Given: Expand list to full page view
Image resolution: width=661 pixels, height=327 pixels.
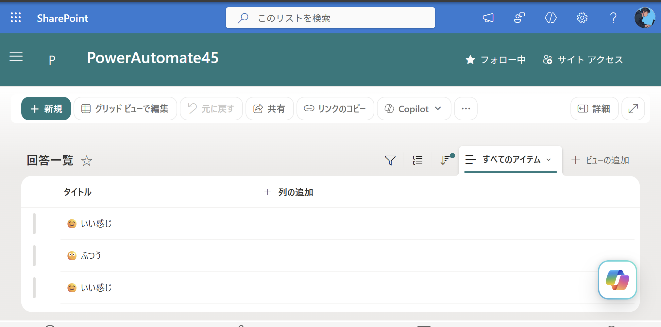Looking at the screenshot, I should [633, 109].
